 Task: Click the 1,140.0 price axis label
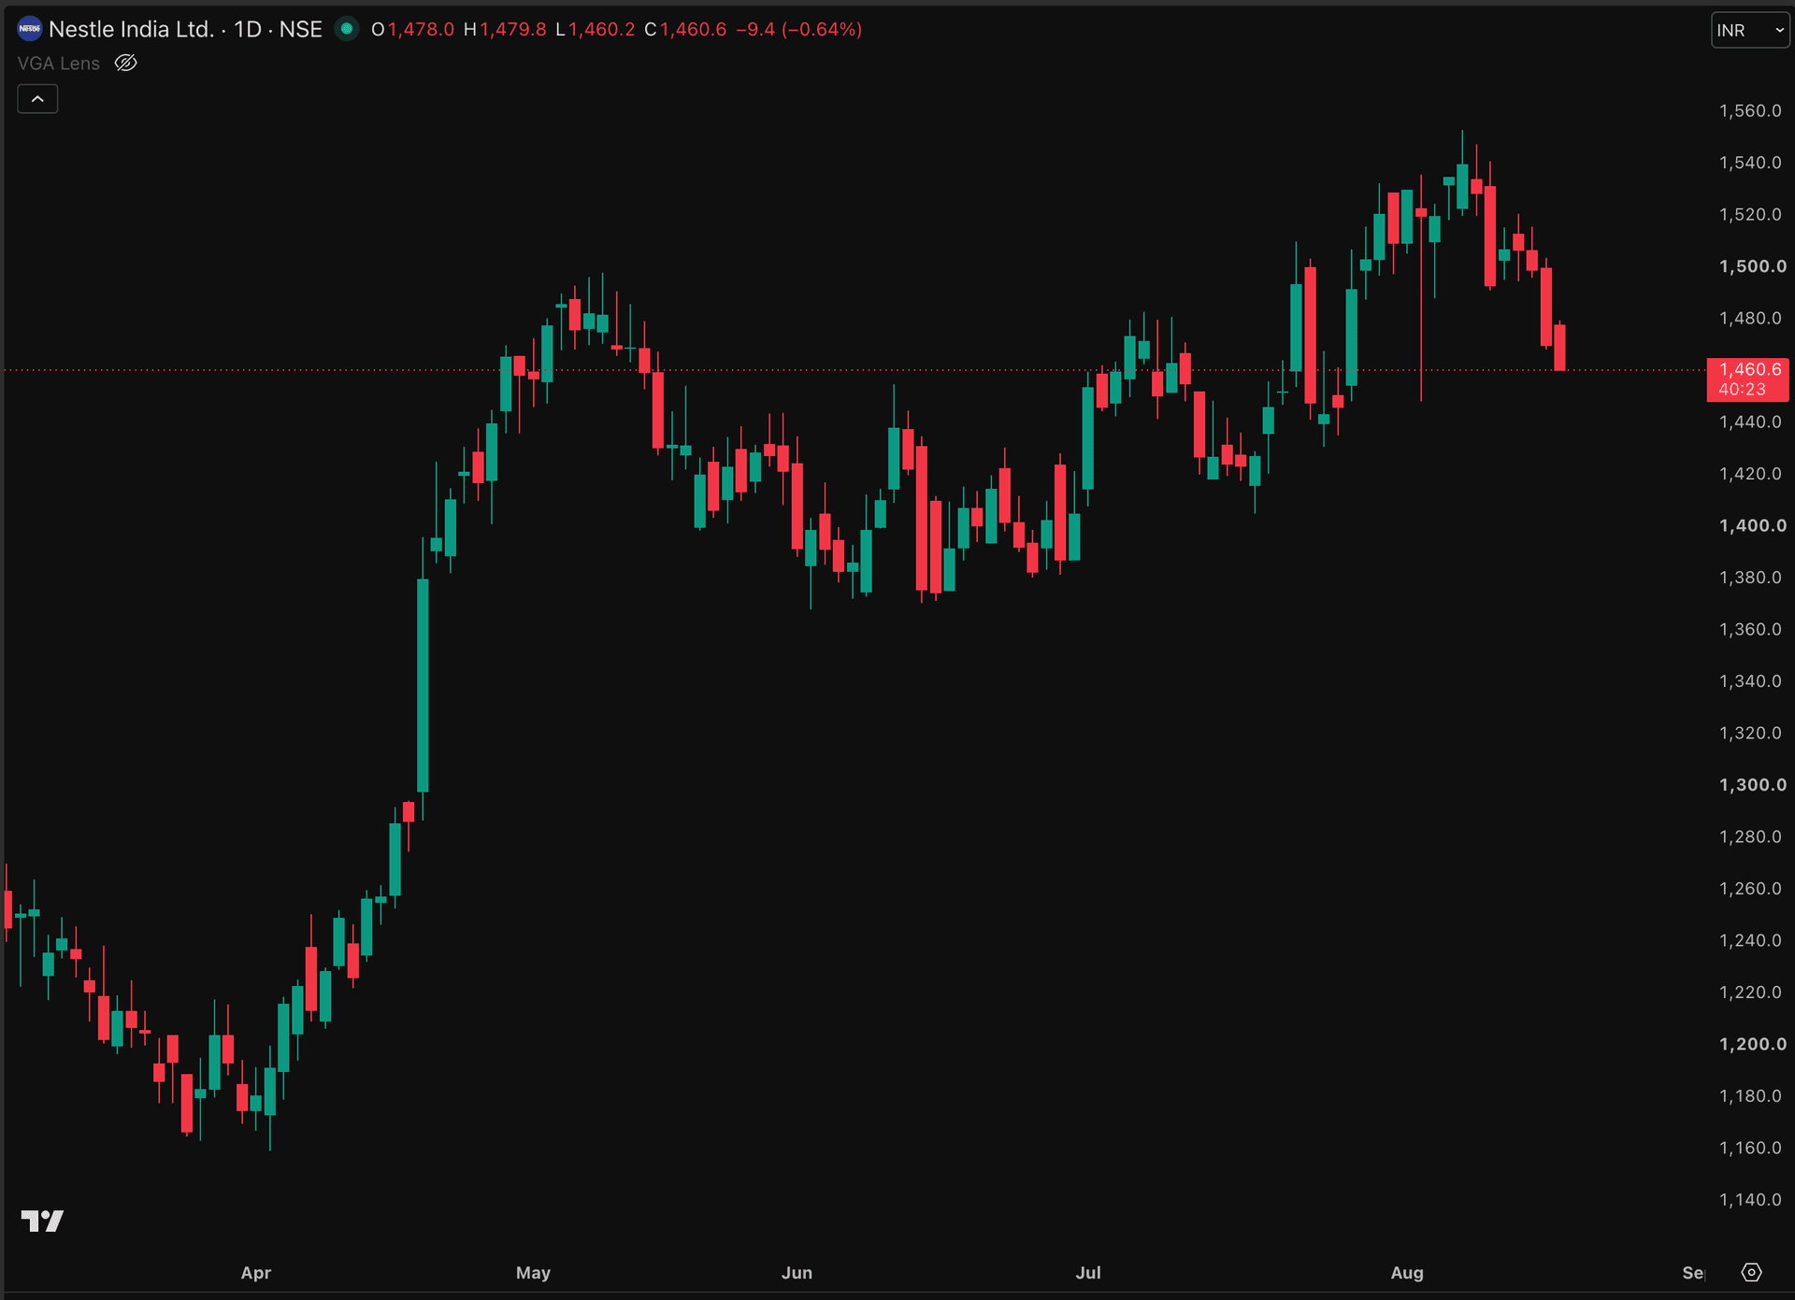[1750, 1200]
